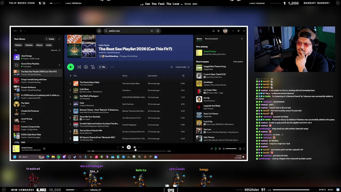Click the Windows taskbar Search box
The image size is (341, 192).
[32, 157]
